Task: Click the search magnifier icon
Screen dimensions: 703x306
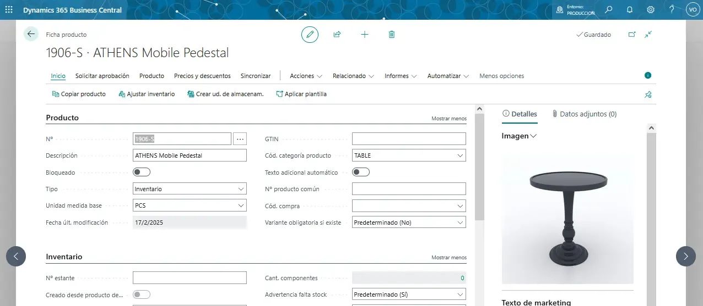Action: (x=609, y=9)
